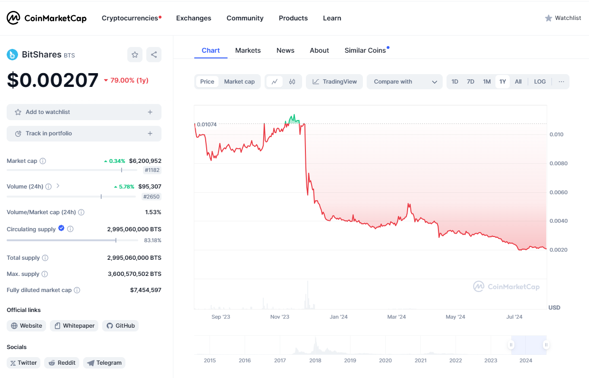The width and height of the screenshot is (589, 378).
Task: Open the TradingView chart button
Action: [x=334, y=82]
